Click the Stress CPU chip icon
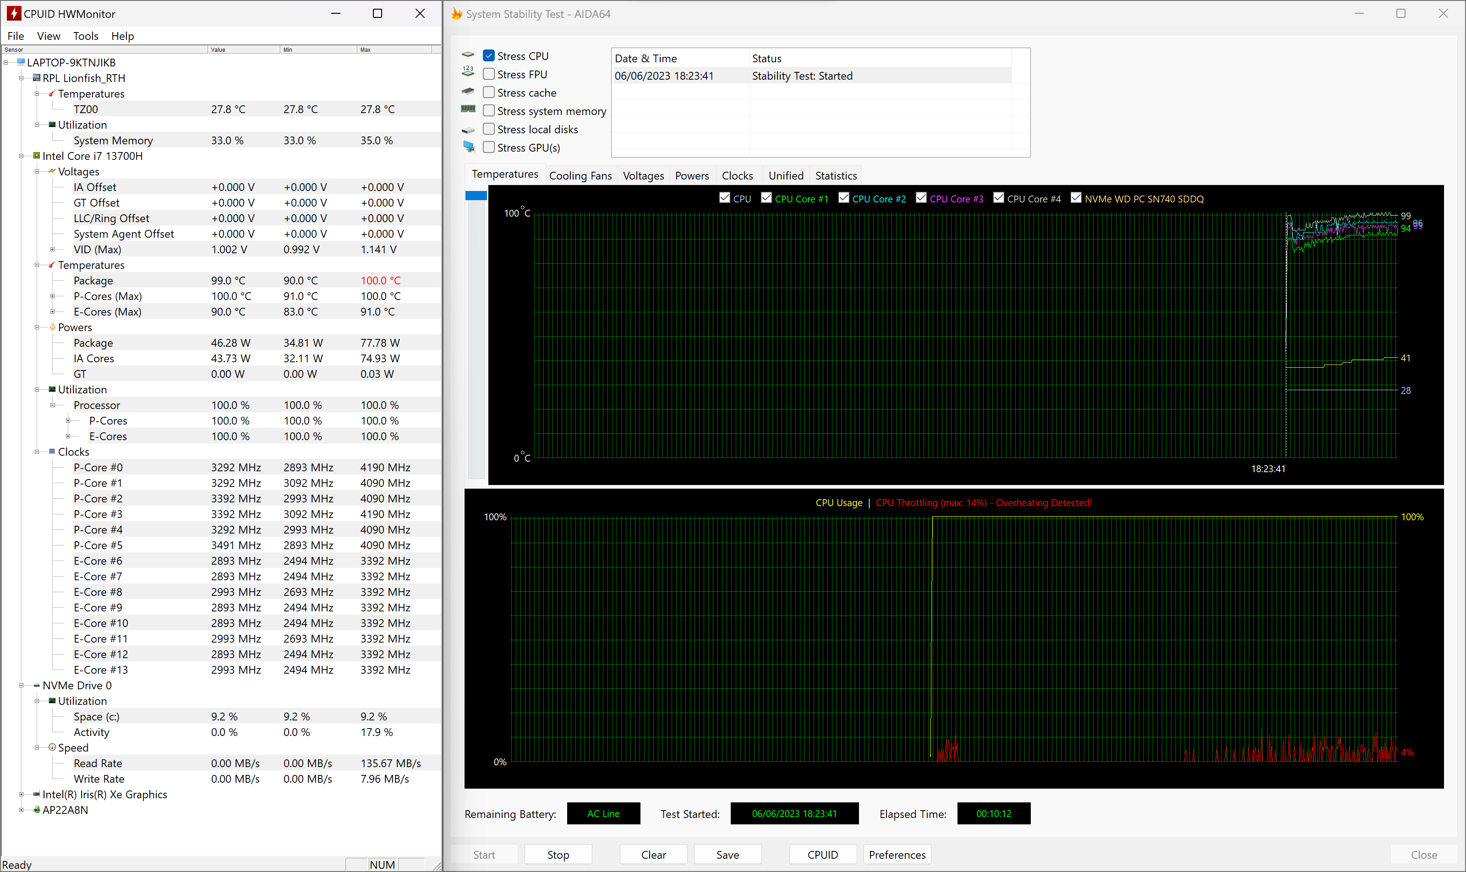1466x872 pixels. point(468,55)
